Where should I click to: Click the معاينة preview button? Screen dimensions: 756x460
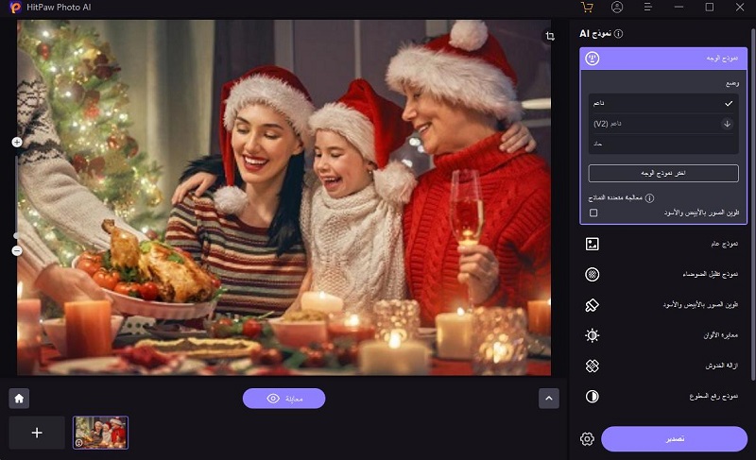(283, 399)
